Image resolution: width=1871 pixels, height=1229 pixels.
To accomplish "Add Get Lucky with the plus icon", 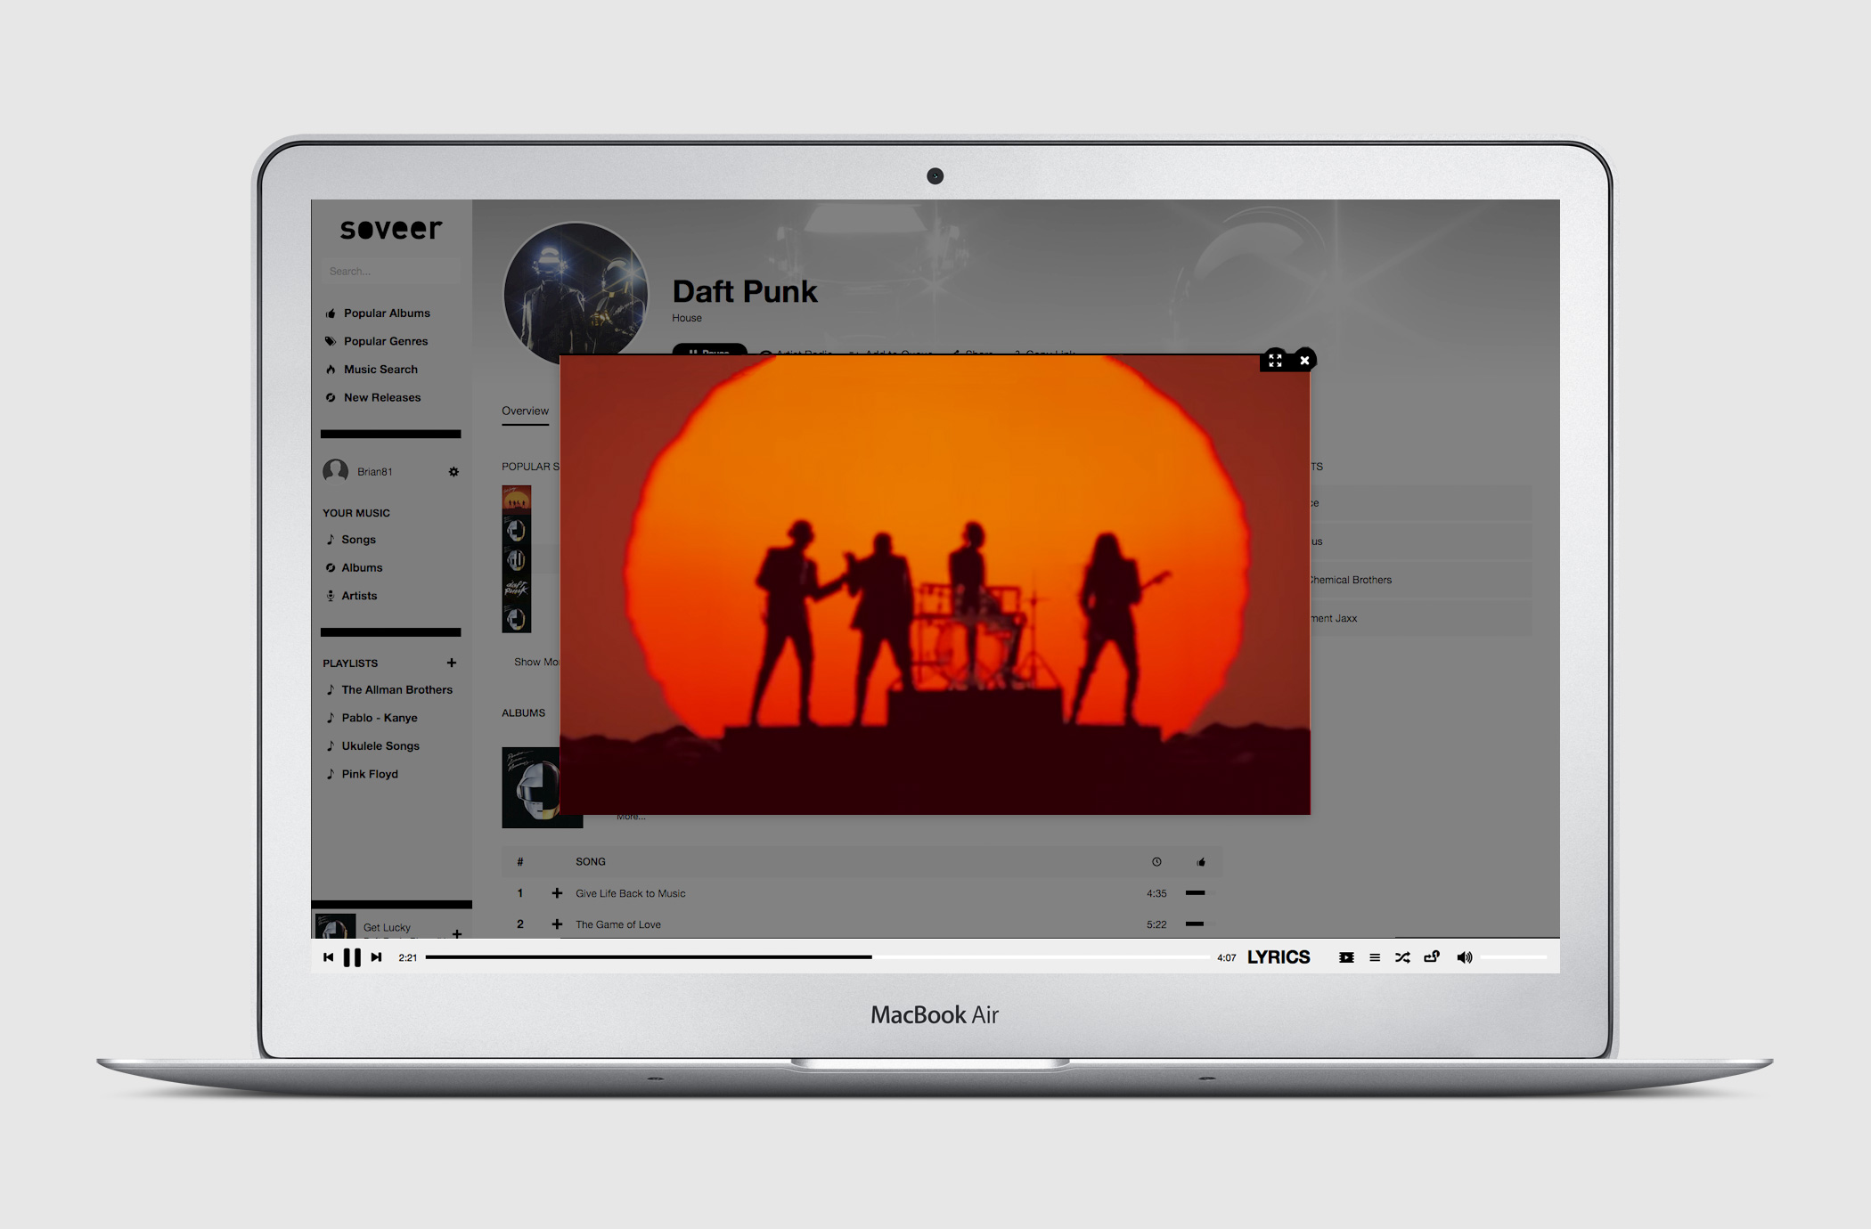I will [x=457, y=933].
